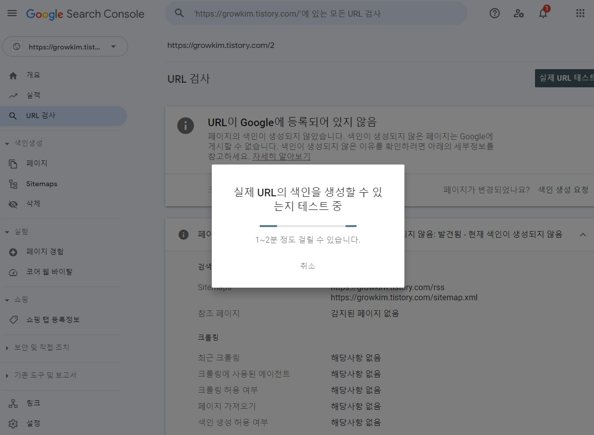Click the magnifier icon beside URL 검사

[13, 116]
